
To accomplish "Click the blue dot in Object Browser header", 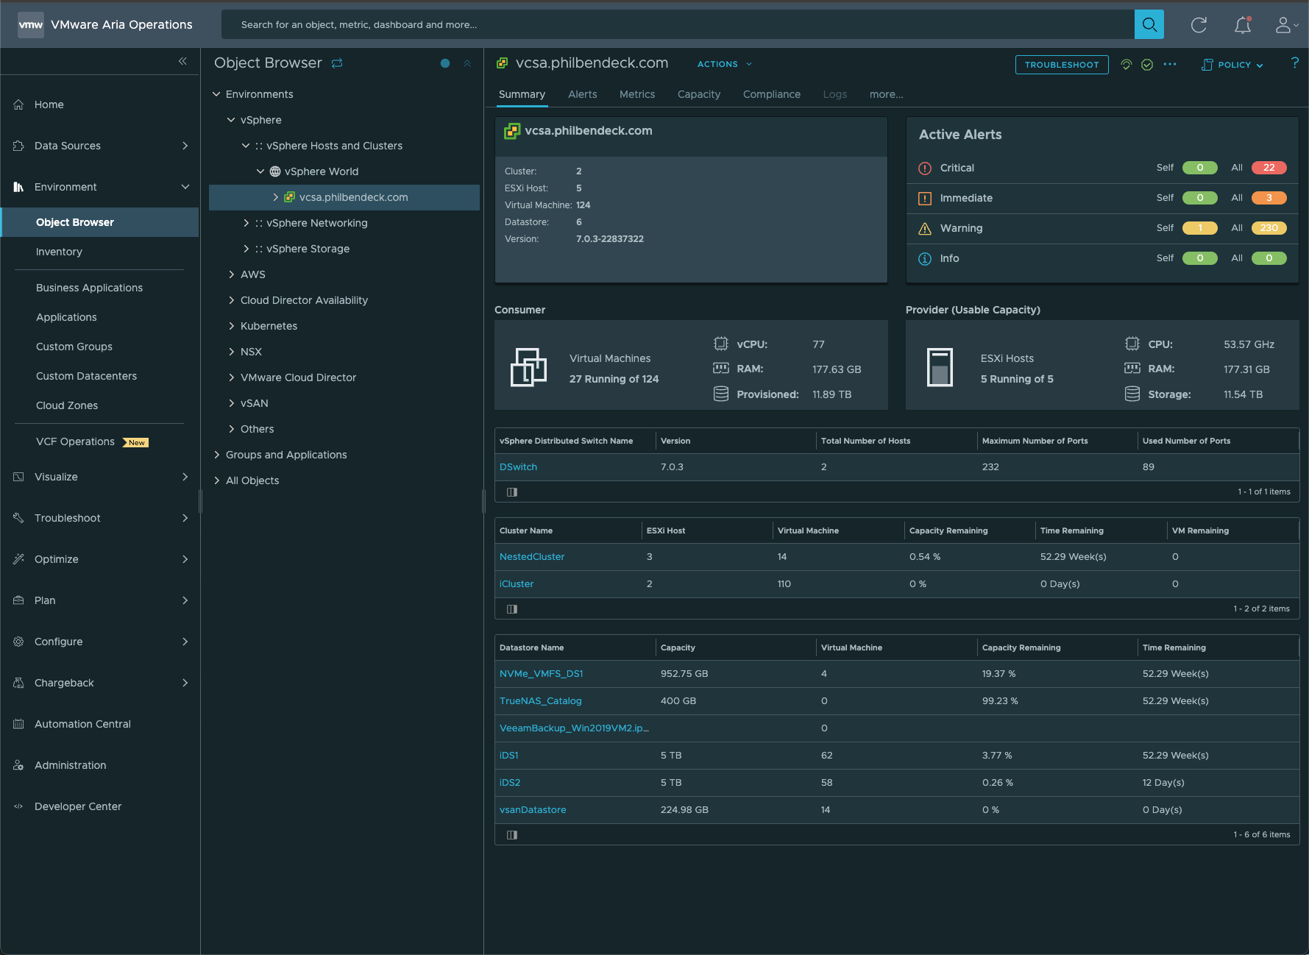I will click(x=445, y=63).
